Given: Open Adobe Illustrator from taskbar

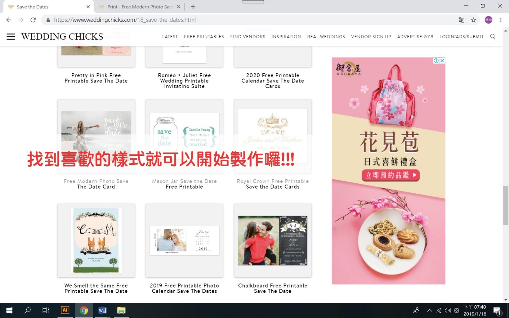Looking at the screenshot, I should [x=65, y=310].
